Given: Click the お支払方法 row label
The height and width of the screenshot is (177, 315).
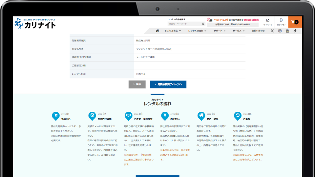Looking at the screenshot, I should coord(77,49).
